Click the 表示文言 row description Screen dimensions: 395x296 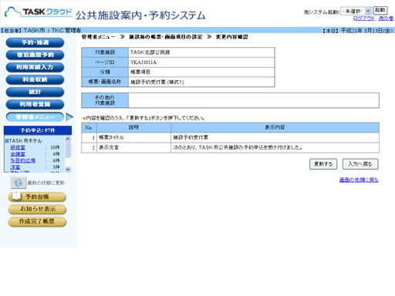(x=133, y=147)
